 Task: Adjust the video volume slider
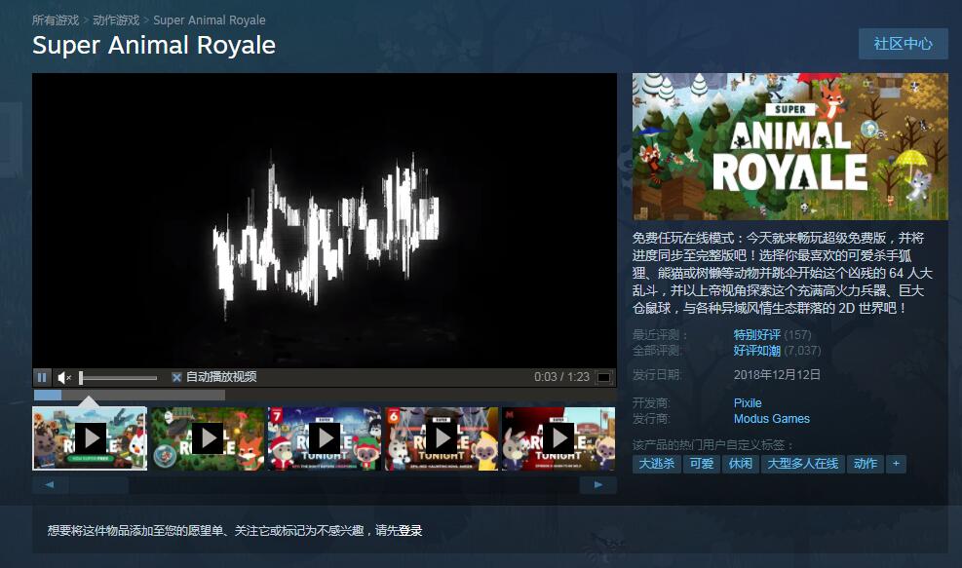(118, 378)
